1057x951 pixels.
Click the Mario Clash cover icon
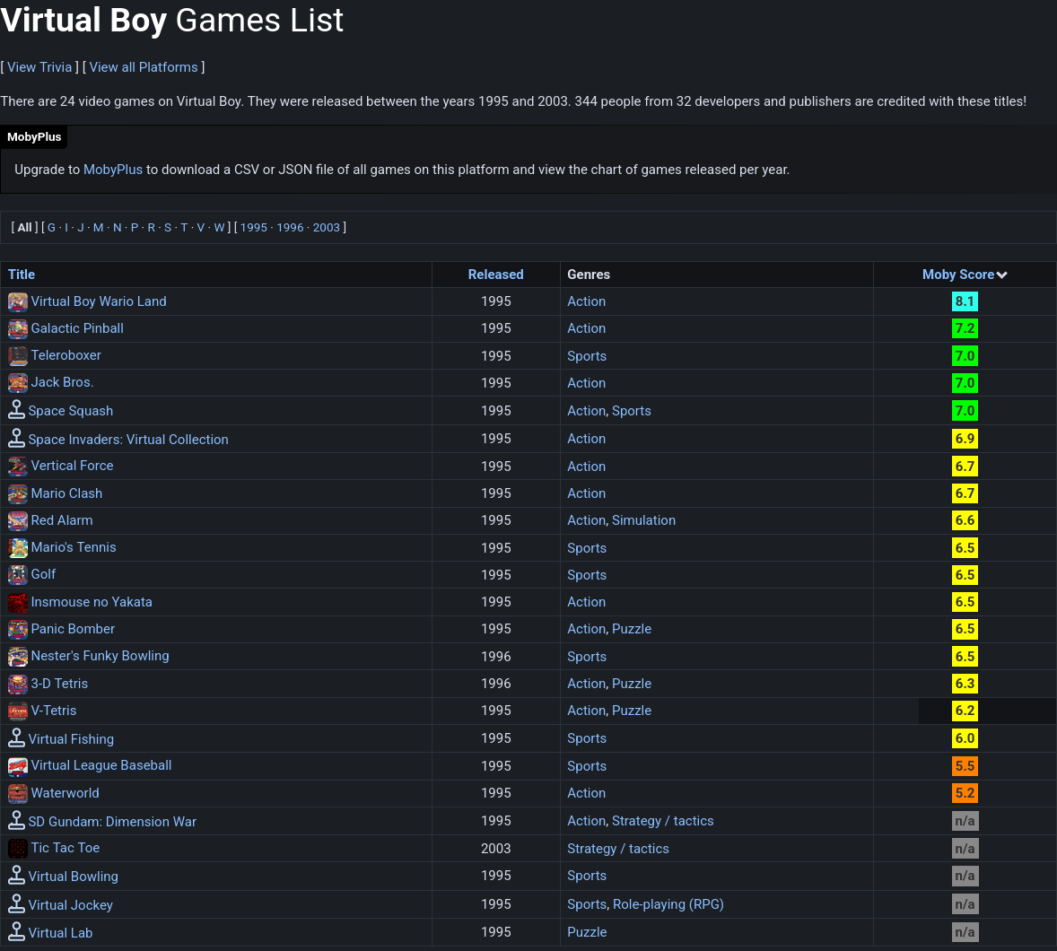pyautogui.click(x=18, y=493)
